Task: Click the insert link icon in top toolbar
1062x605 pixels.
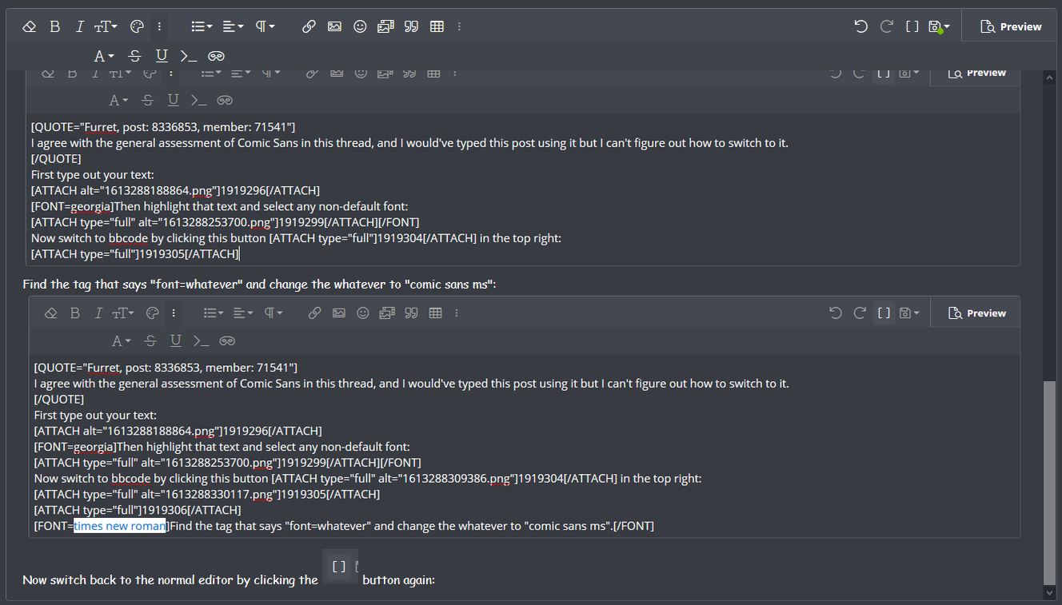Action: pos(309,26)
